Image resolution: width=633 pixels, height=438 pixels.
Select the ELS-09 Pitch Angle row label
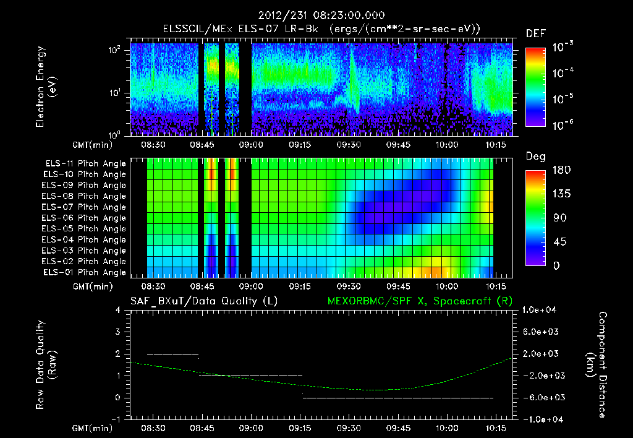point(84,186)
